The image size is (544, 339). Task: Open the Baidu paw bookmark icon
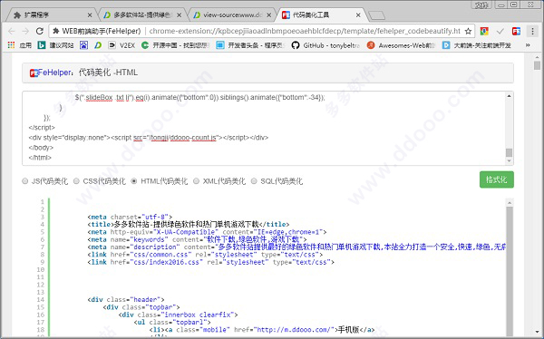click(83, 45)
